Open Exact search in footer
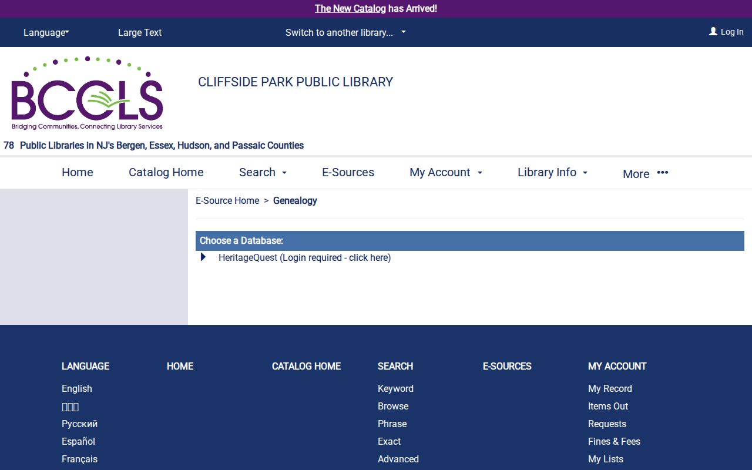 coord(389,441)
